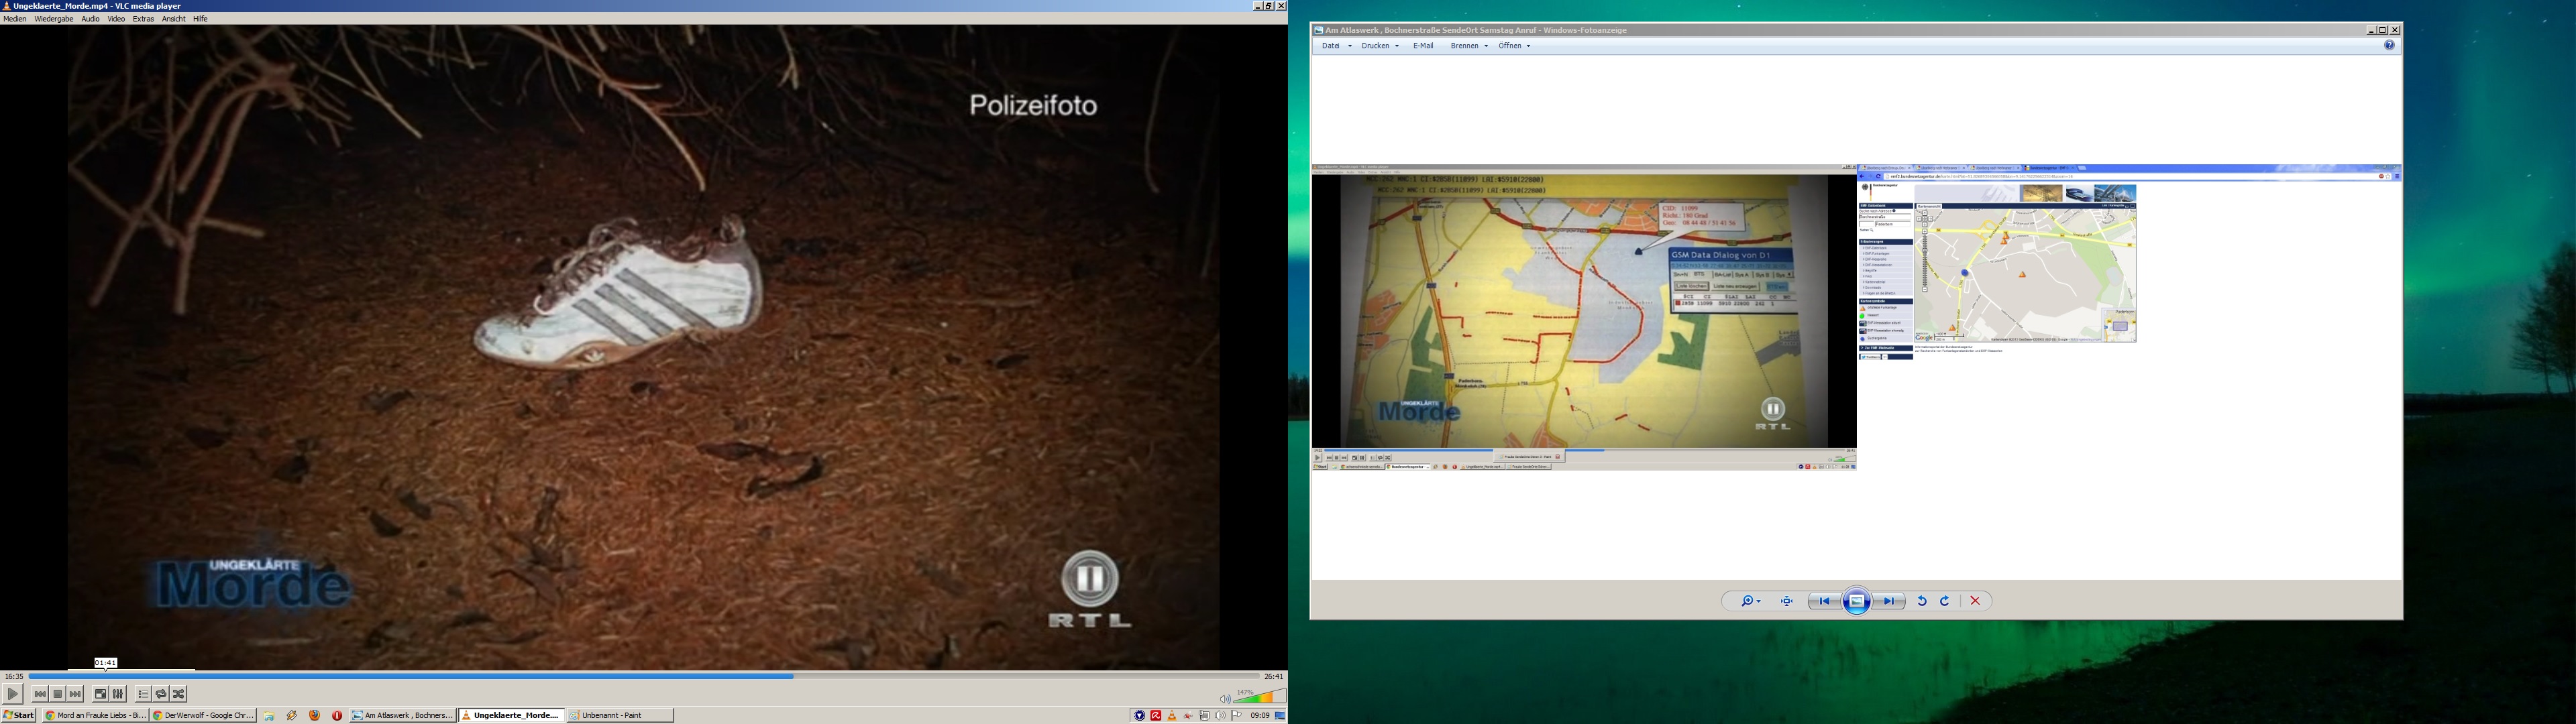
Task: Open the Medien menu in VLC
Action: tap(15, 19)
